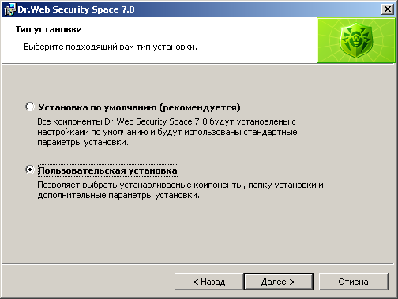This screenshot has height=299, width=398.
Task: Close the installer with the X button
Action: [x=388, y=9]
